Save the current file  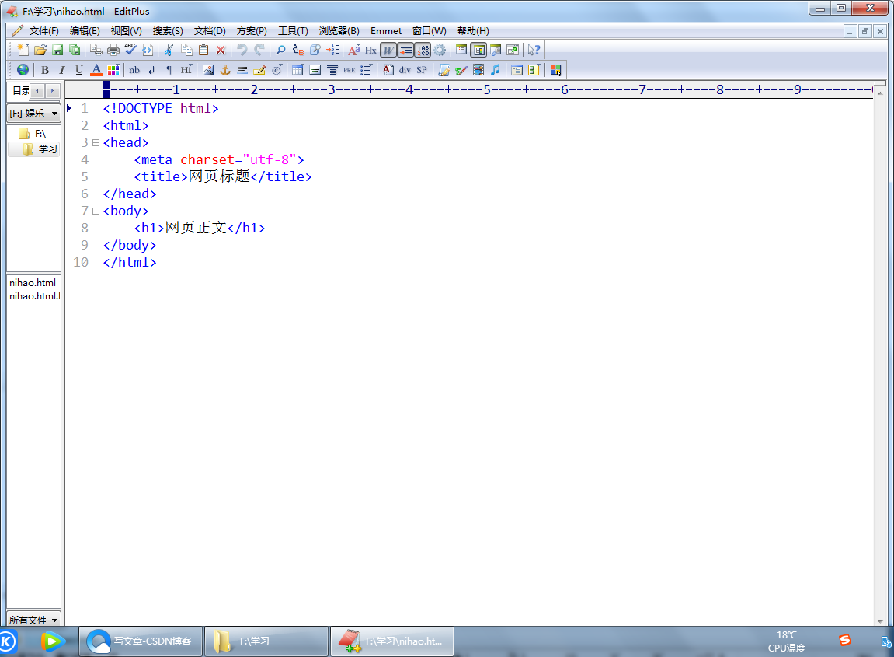[x=57, y=51]
